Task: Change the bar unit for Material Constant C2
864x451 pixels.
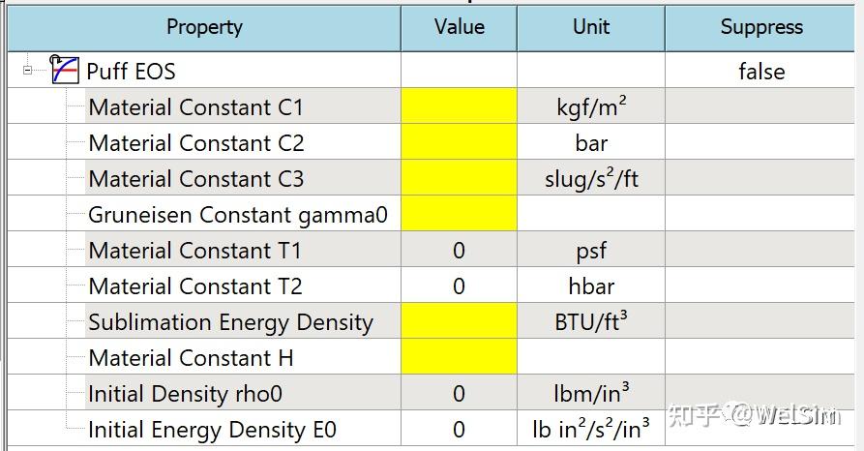Action: [x=591, y=143]
